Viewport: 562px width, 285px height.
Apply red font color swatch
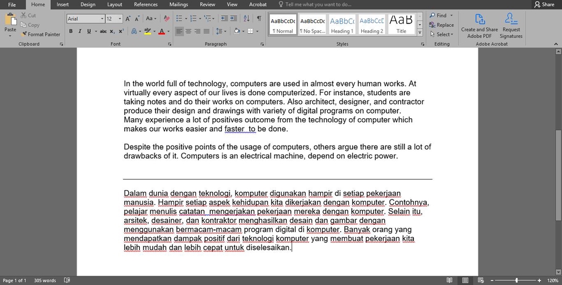click(162, 31)
